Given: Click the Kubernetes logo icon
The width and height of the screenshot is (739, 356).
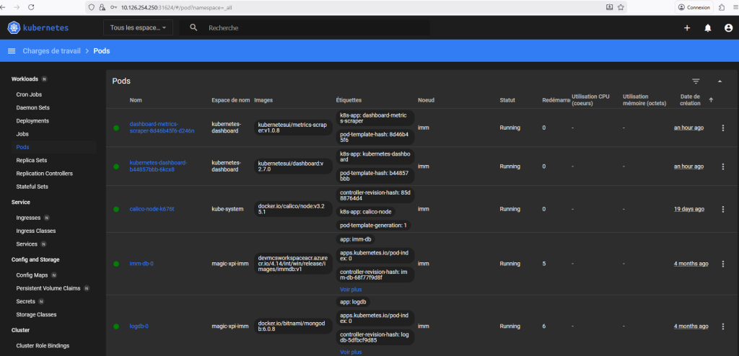Looking at the screenshot, I should [15, 28].
